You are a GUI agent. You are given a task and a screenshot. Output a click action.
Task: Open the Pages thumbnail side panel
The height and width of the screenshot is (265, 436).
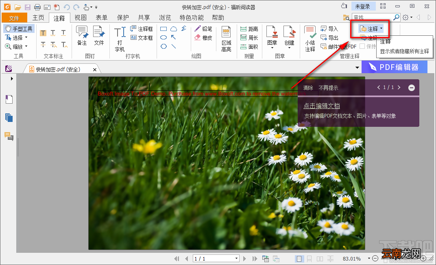point(9,118)
